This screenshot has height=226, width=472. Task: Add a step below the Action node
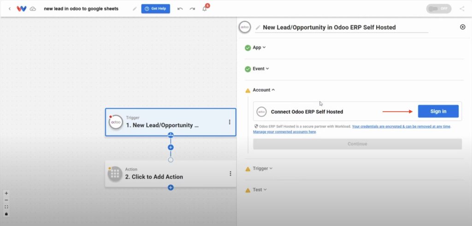(171, 187)
